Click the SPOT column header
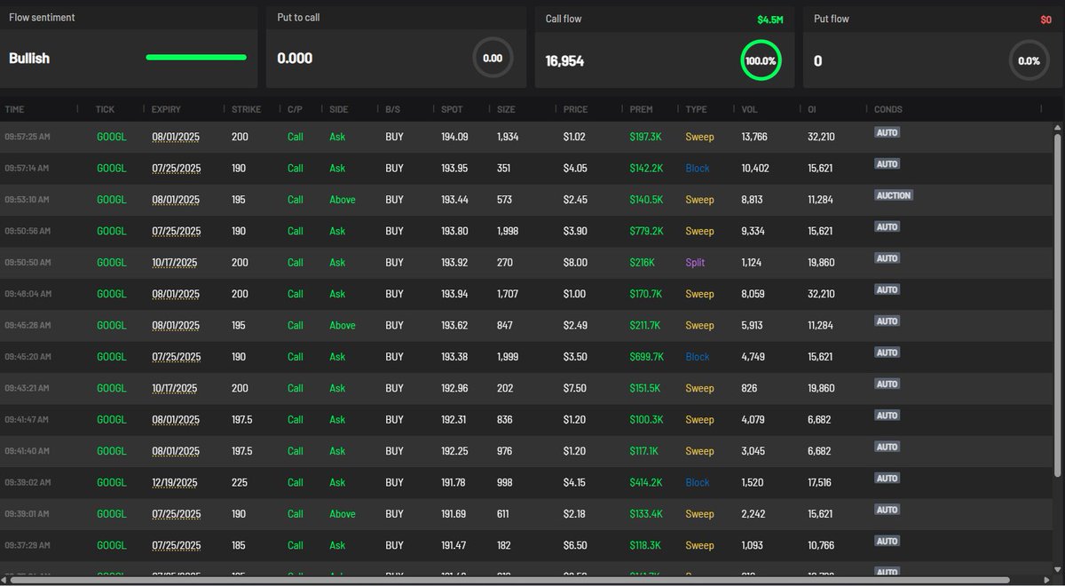The height and width of the screenshot is (586, 1065). [x=452, y=109]
